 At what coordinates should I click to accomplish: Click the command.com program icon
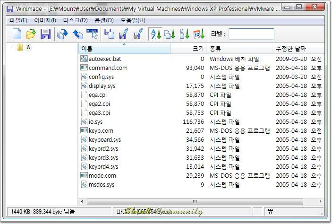pyautogui.click(x=84, y=68)
